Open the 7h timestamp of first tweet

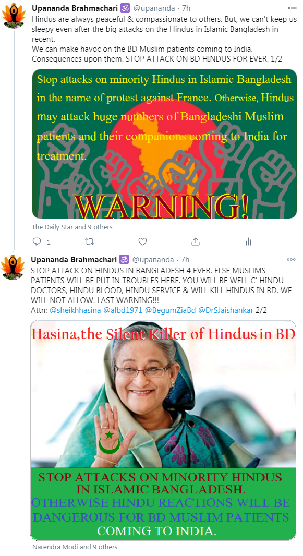(x=186, y=8)
